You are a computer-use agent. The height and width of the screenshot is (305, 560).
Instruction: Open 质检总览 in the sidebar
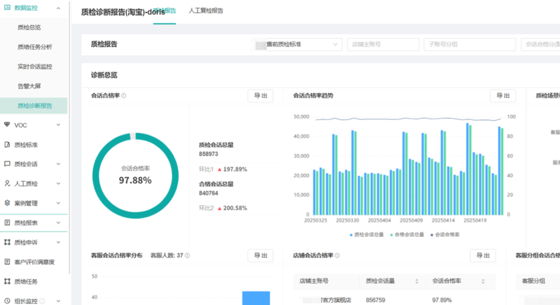tap(29, 27)
